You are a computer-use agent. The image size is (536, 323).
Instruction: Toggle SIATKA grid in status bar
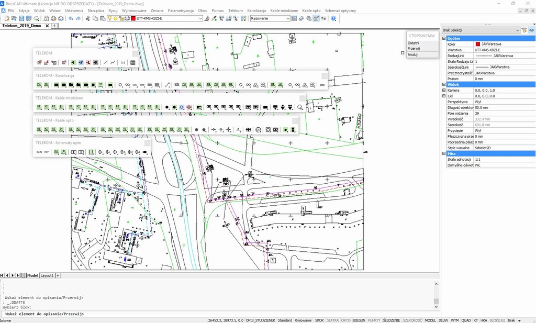pos(332,320)
